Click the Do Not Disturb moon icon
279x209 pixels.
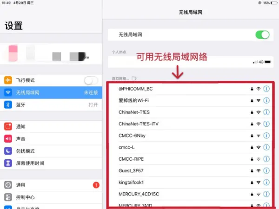click(8, 151)
